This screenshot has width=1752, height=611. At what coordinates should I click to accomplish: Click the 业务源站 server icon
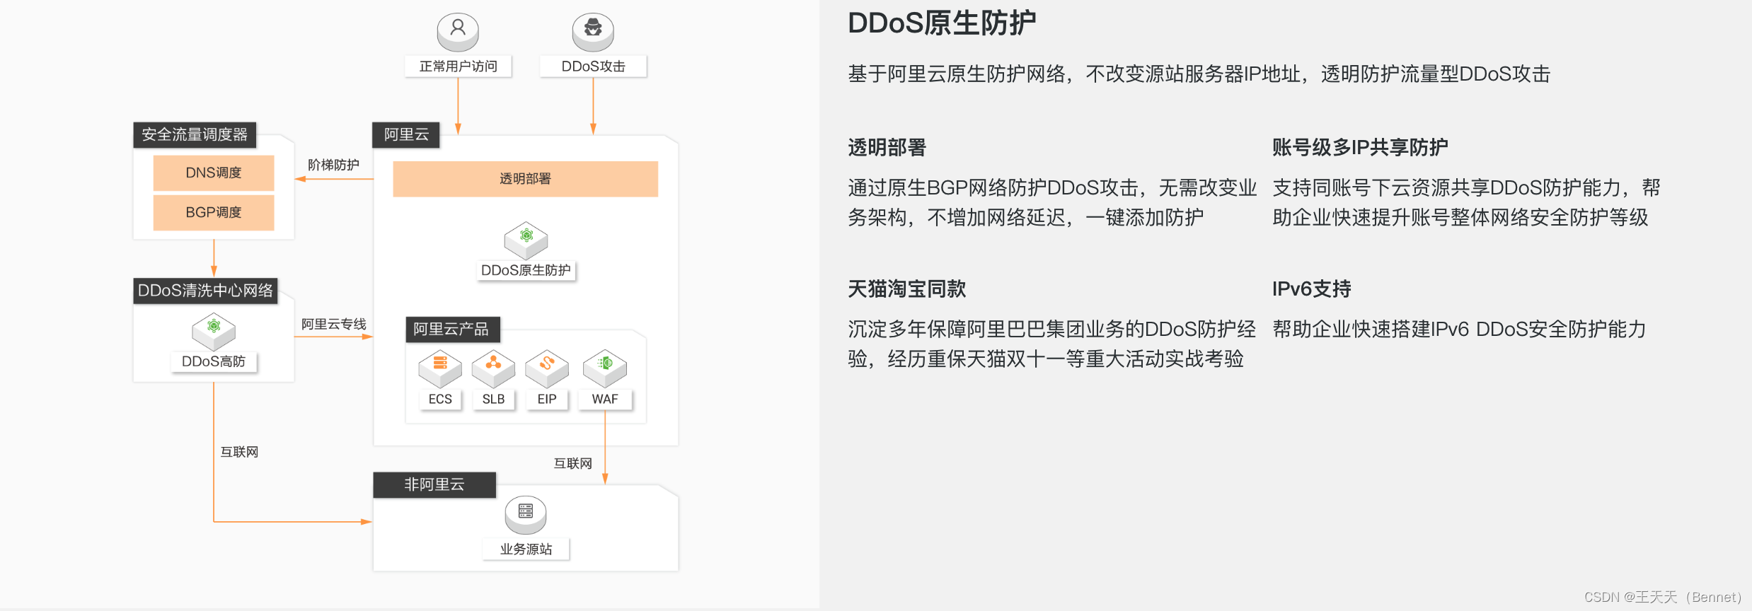coord(526,513)
